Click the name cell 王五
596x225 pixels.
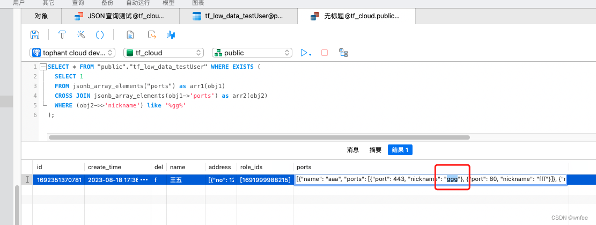(x=186, y=179)
